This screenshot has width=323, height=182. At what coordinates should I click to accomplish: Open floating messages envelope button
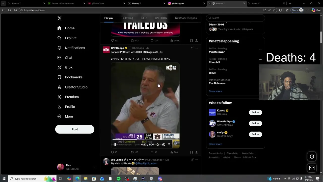point(312,168)
